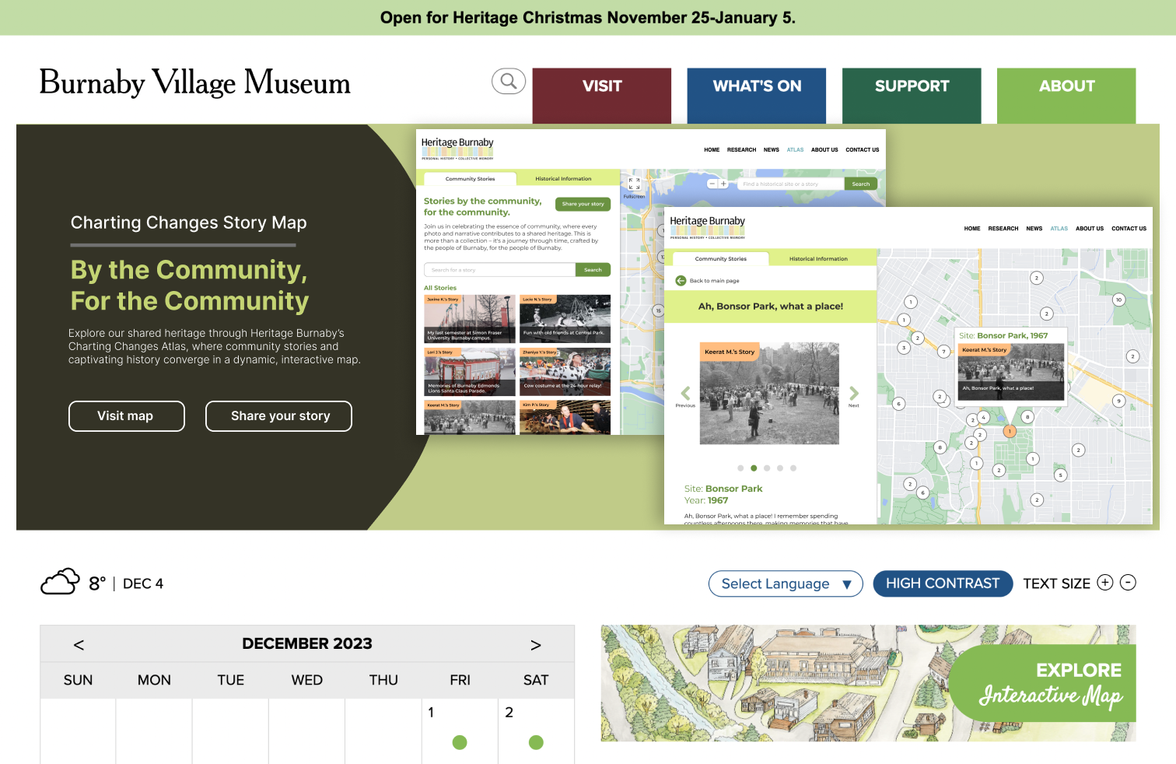Decrease text size with minus icon

pos(1129,583)
